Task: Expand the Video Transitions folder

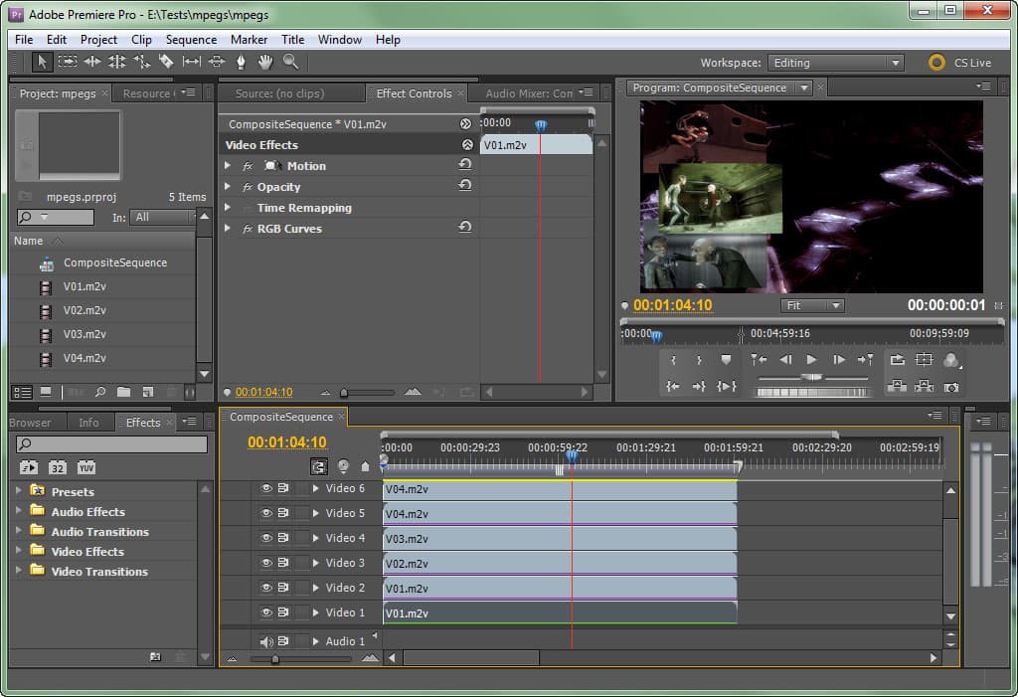Action: [x=18, y=571]
